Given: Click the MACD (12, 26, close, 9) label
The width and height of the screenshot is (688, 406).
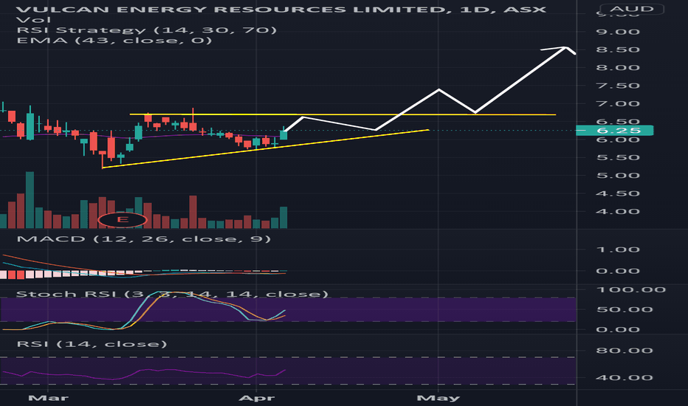Looking at the screenshot, I should (143, 238).
